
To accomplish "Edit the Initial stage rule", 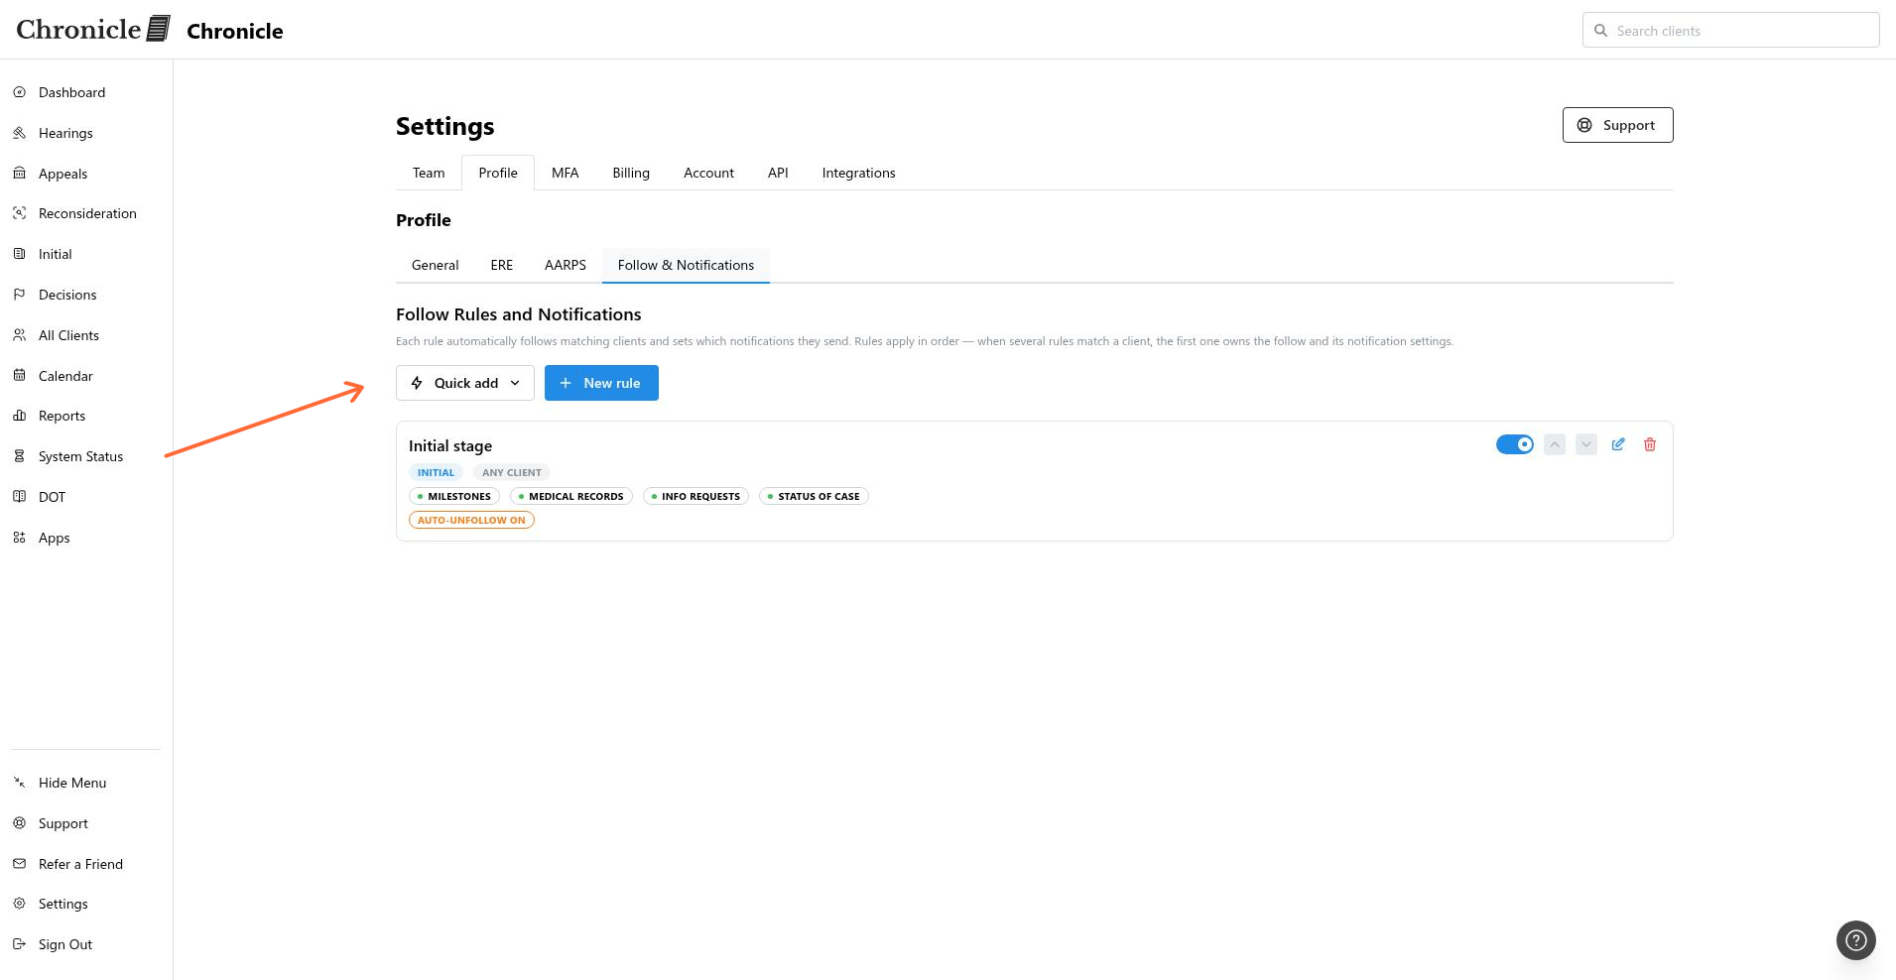I will click(1618, 444).
